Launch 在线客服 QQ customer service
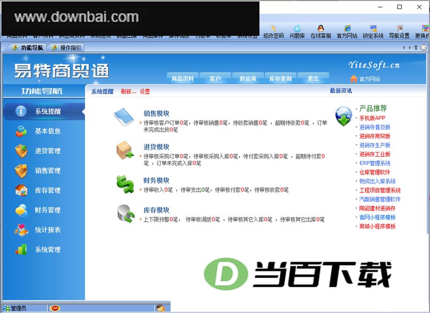430x313 pixels. tap(321, 31)
